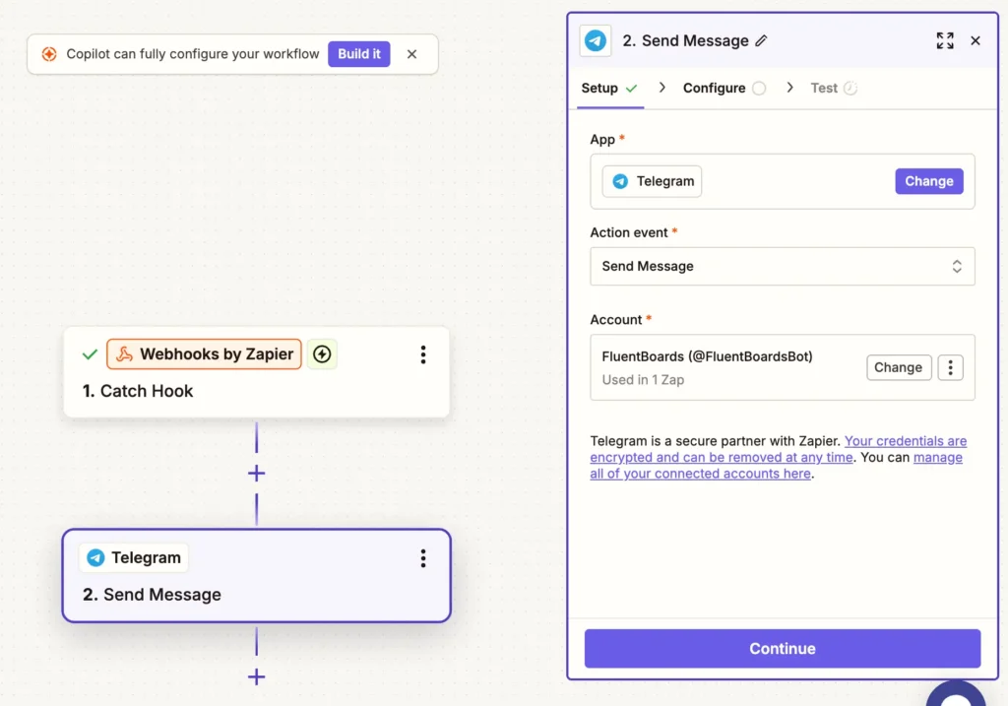Open three-dot menu on Catch Hook step
Screen dimensions: 1008x706
[x=423, y=355]
